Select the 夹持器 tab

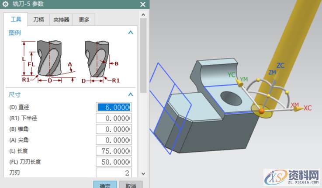pos(61,20)
